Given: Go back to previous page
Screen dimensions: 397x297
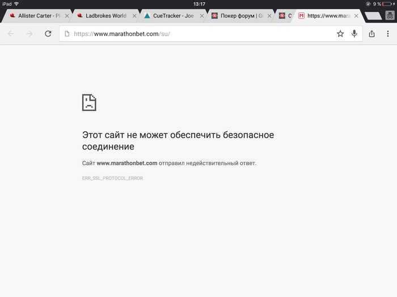Looking at the screenshot, I should (x=11, y=33).
